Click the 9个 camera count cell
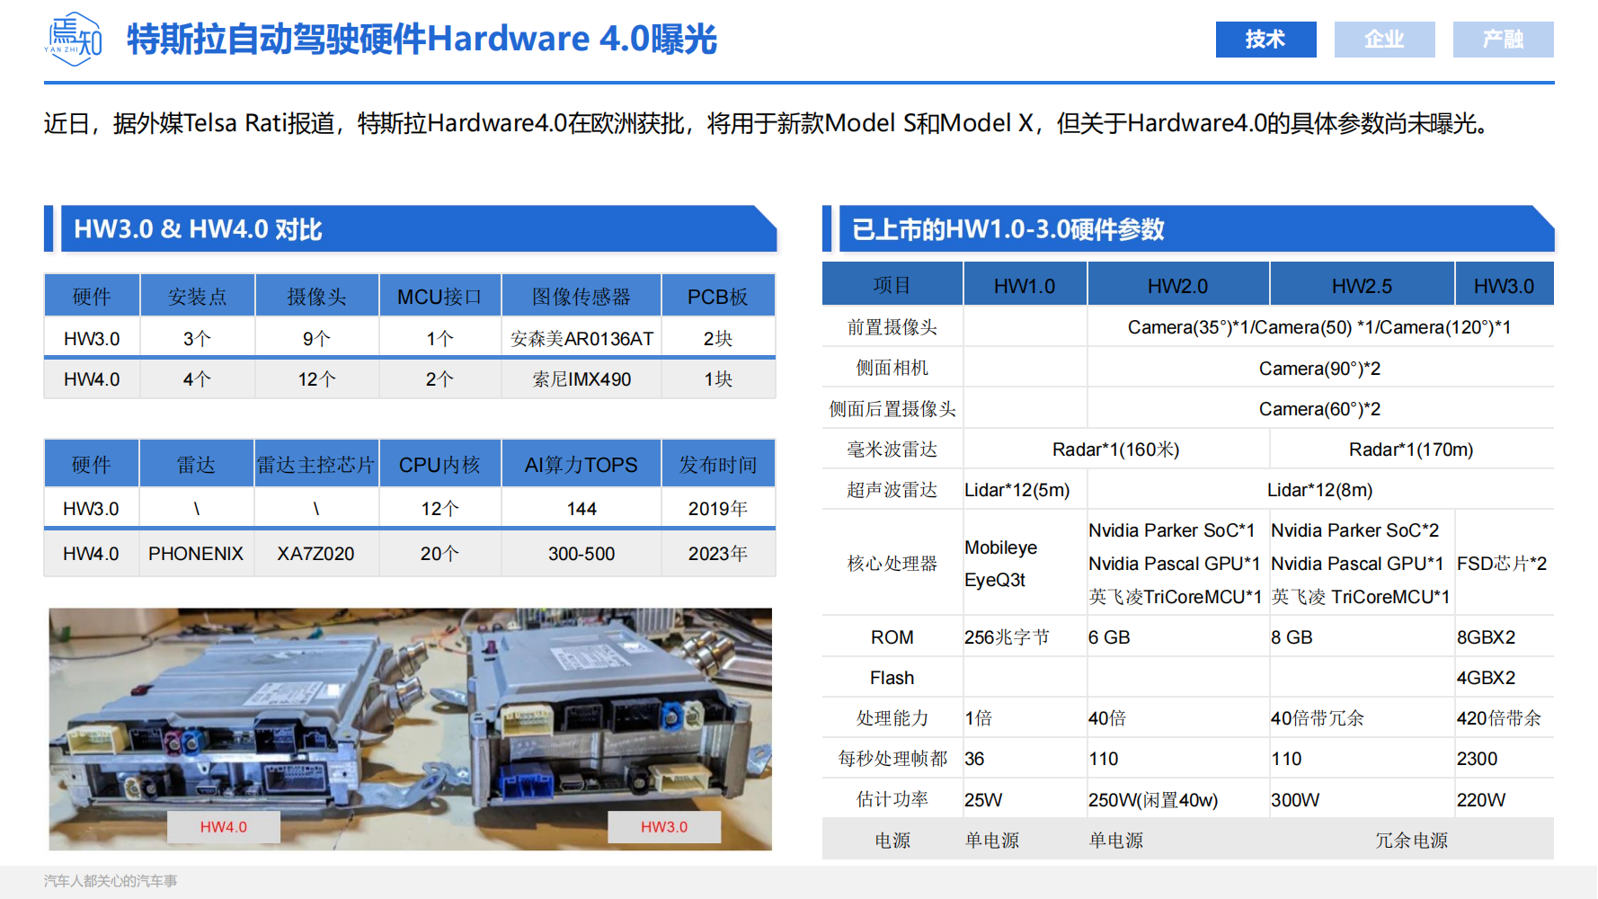The image size is (1598, 899). [316, 339]
